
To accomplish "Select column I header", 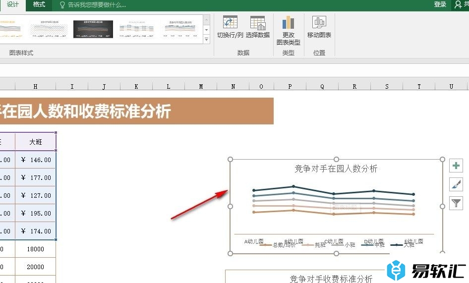I will [x=72, y=86].
